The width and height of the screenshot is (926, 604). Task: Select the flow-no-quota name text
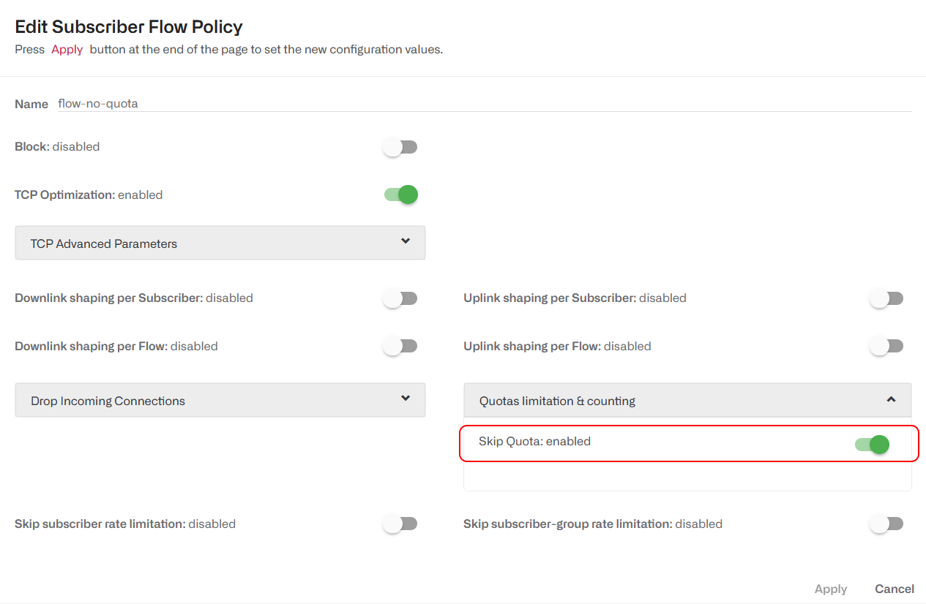[98, 102]
